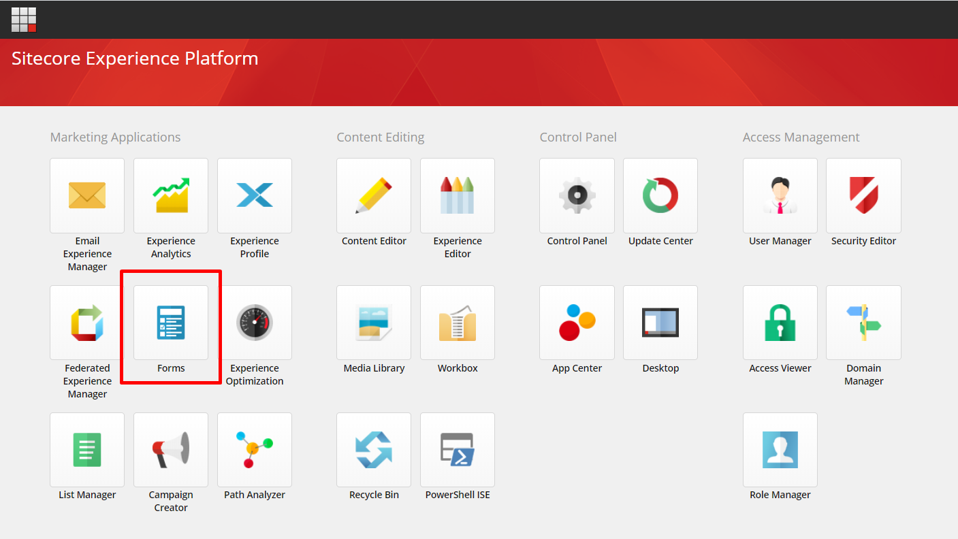
Task: Open User Manager
Action: pos(780,196)
